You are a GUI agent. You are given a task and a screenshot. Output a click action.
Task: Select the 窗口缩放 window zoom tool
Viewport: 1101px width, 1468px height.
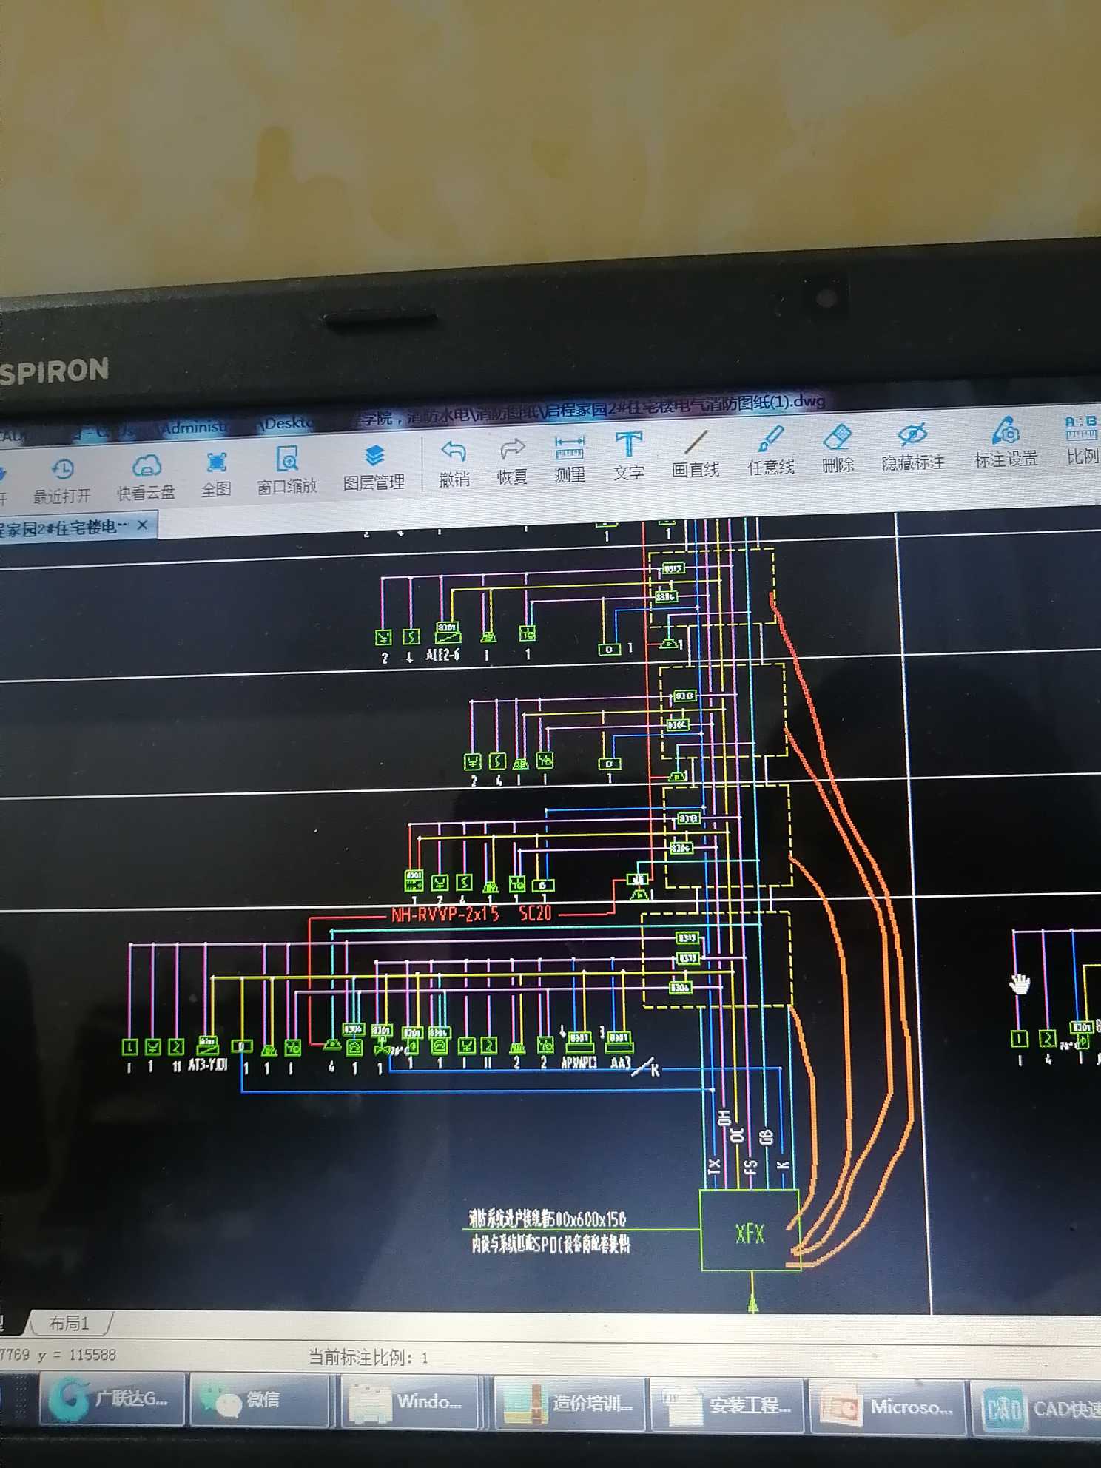[287, 470]
